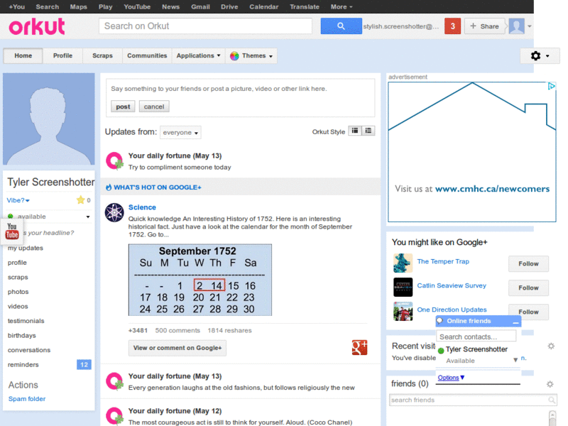Viewport: 568px width, 426px height.
Task: Go to the Home tab
Action: (x=23, y=56)
